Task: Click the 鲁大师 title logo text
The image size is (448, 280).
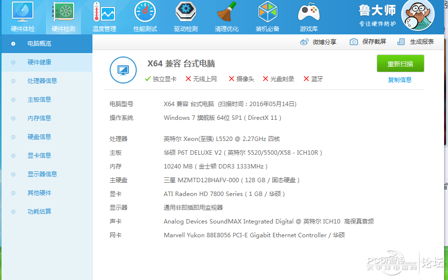Action: [377, 10]
